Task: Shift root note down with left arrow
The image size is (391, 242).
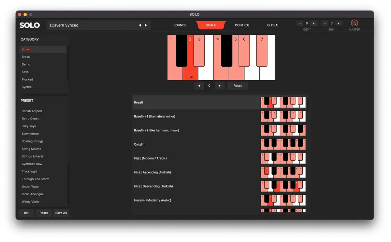Action: click(199, 86)
